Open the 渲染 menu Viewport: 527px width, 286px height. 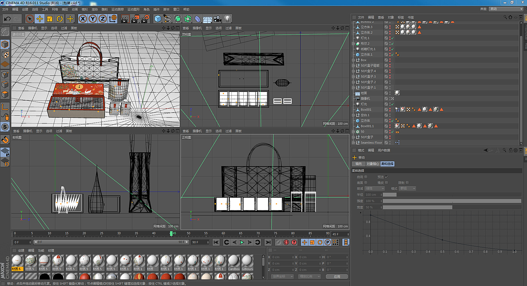(94, 9)
